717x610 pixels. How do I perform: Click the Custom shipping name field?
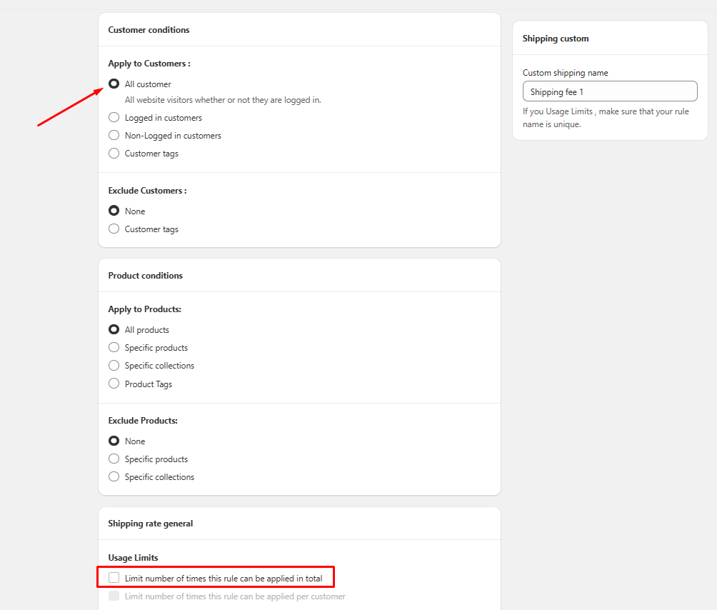tap(609, 91)
